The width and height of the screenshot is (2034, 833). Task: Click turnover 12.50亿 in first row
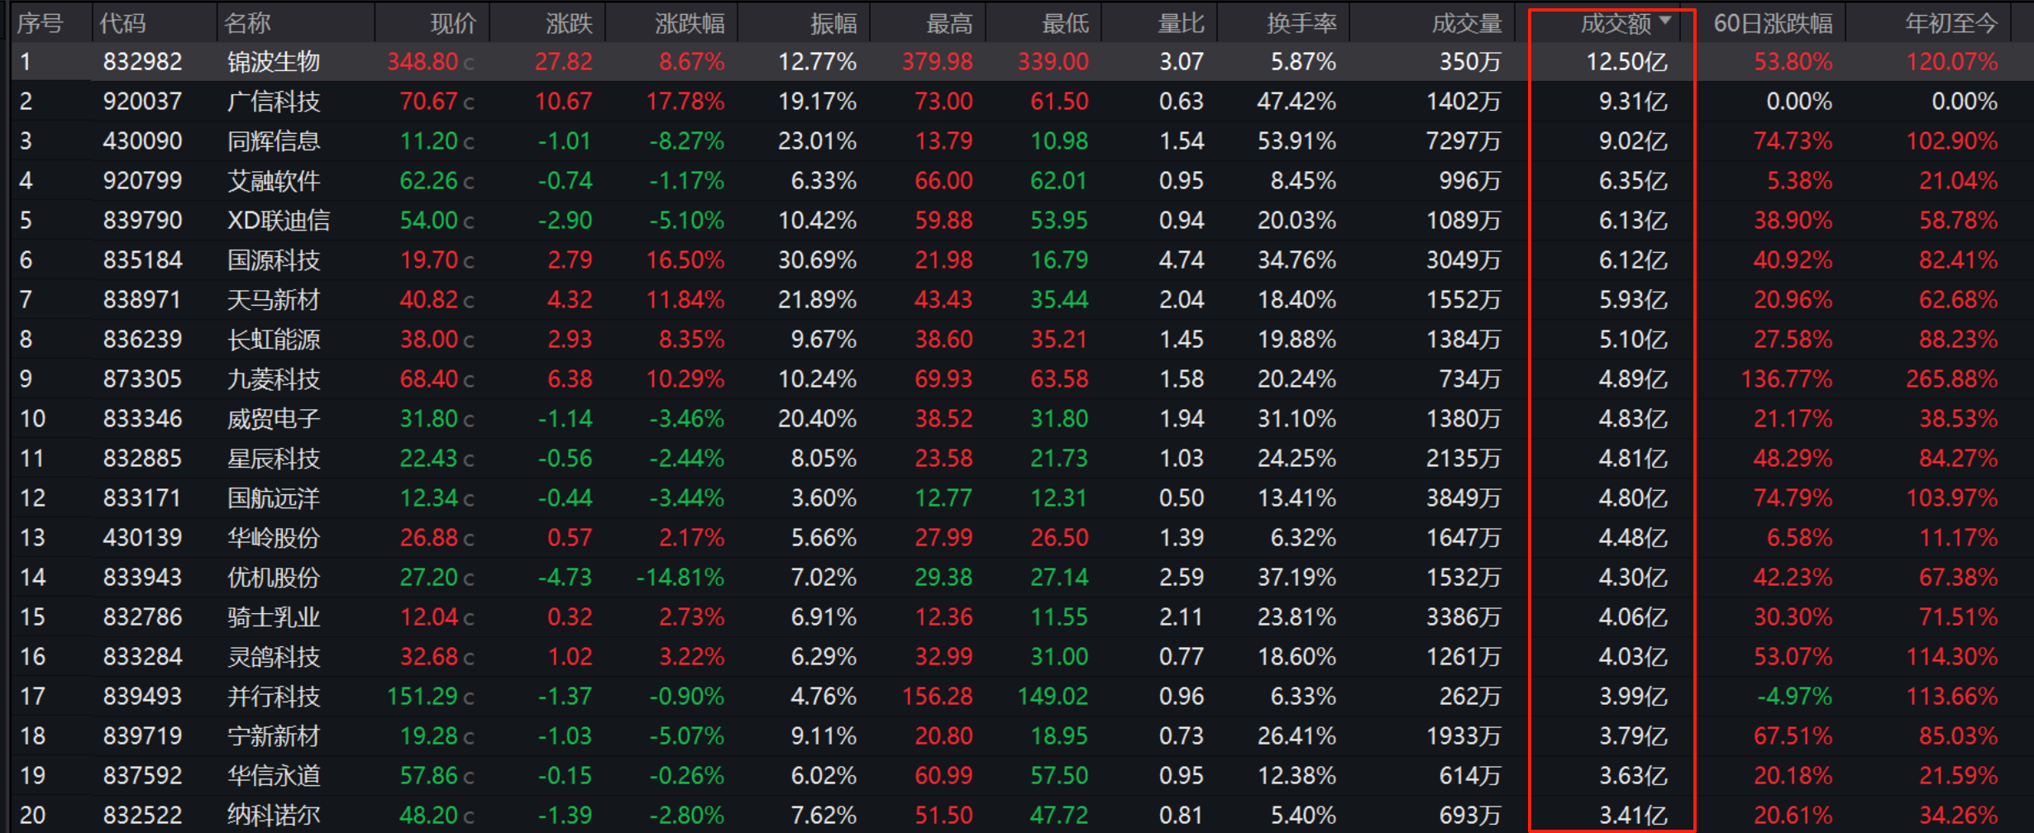(x=1626, y=62)
